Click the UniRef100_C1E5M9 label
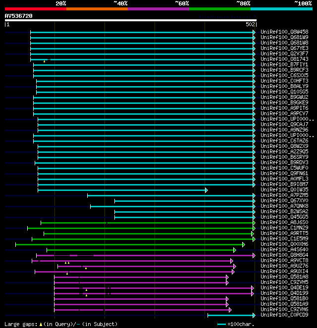 pos(284,238)
